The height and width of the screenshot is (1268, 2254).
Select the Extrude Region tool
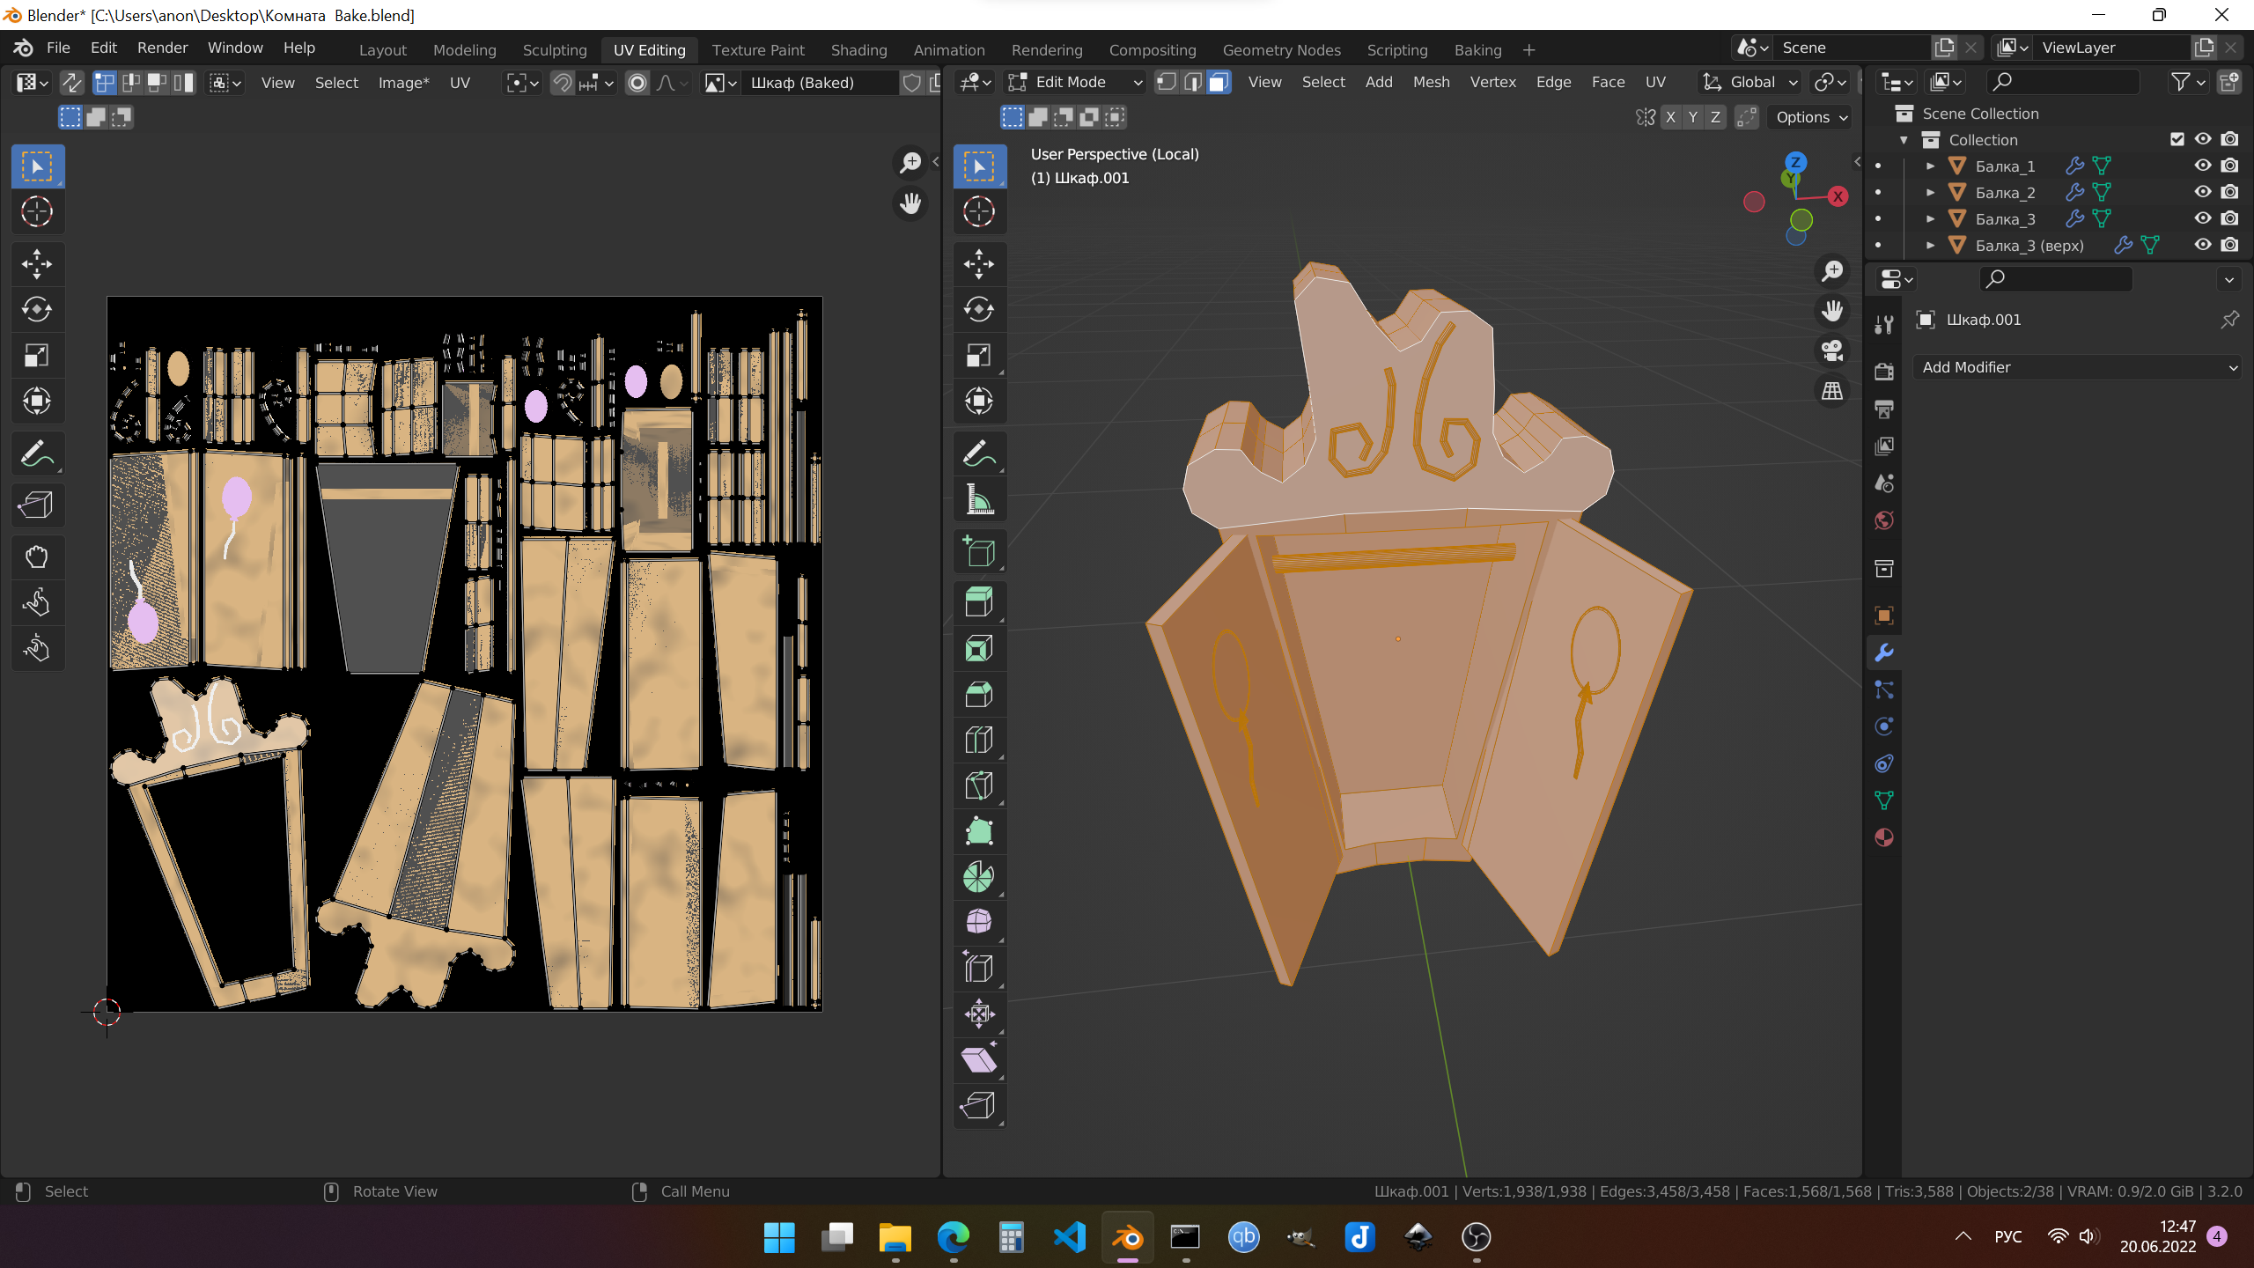(978, 602)
